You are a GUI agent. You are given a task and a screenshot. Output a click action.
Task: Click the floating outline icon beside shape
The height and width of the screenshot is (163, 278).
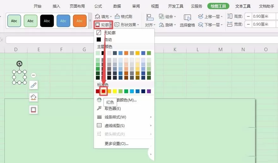(x=33, y=110)
